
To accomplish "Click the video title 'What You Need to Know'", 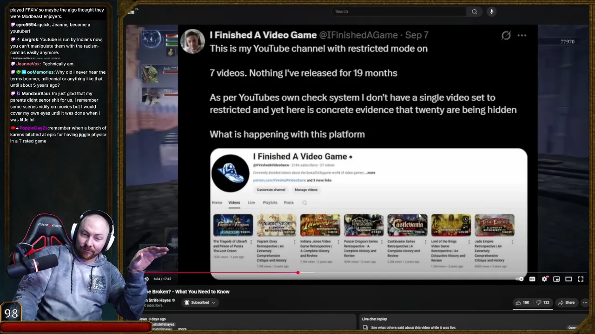I will pyautogui.click(x=202, y=292).
